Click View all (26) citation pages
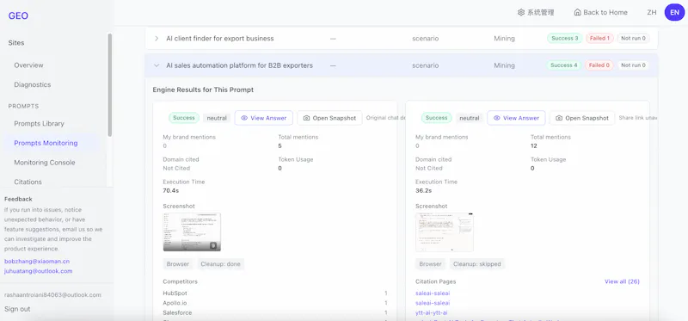 click(622, 281)
